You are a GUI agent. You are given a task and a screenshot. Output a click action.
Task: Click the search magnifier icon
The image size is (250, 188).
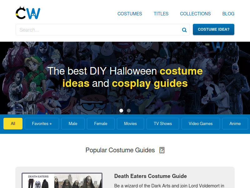(184, 30)
